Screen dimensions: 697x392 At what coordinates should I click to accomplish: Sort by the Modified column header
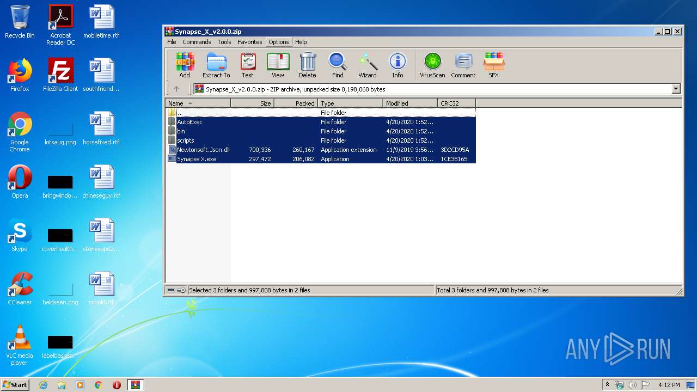pos(411,103)
